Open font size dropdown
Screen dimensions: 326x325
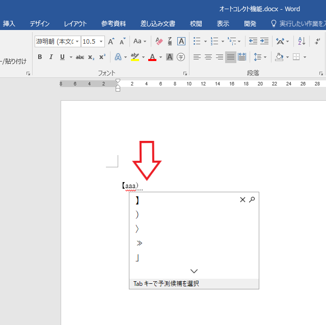point(101,42)
